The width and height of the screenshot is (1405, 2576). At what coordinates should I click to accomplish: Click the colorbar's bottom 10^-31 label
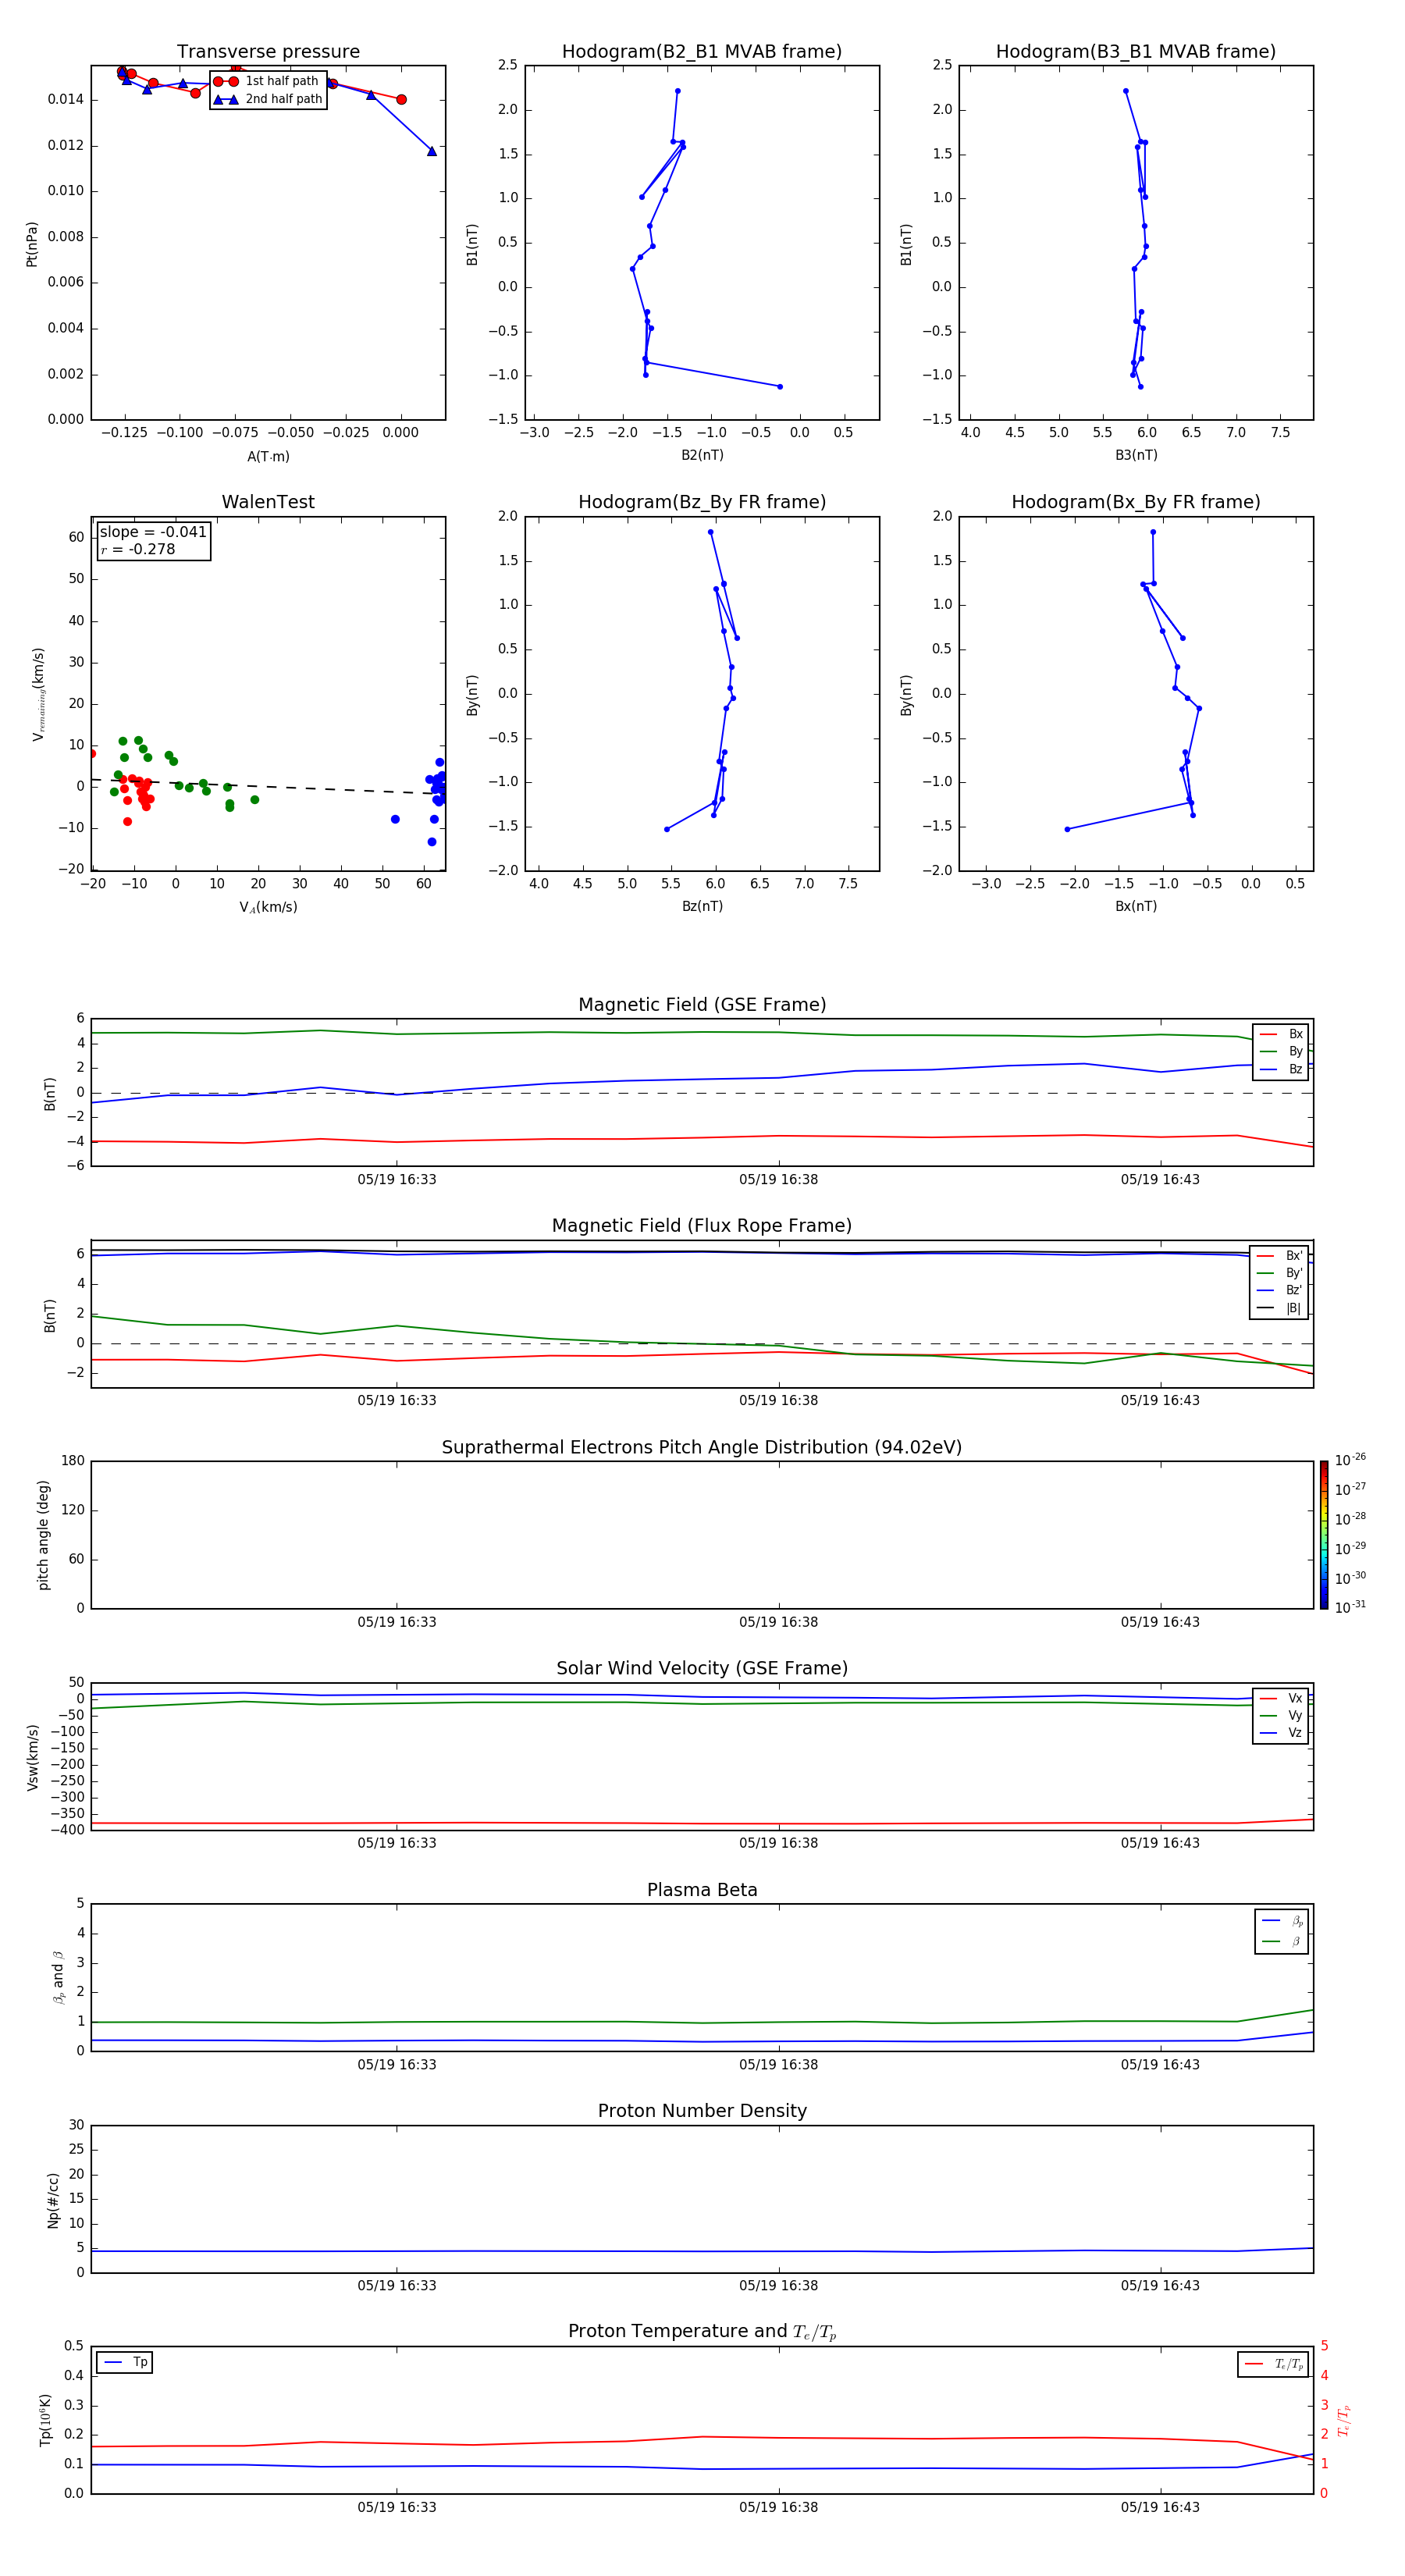[x=1350, y=1607]
